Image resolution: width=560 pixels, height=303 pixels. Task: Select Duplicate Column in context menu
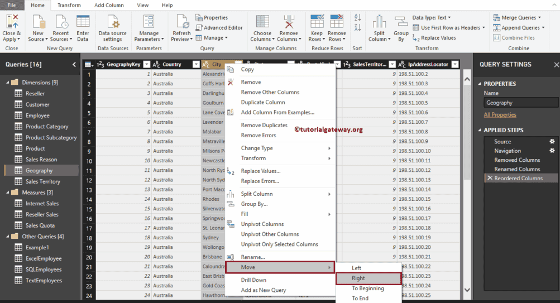[x=280, y=102]
